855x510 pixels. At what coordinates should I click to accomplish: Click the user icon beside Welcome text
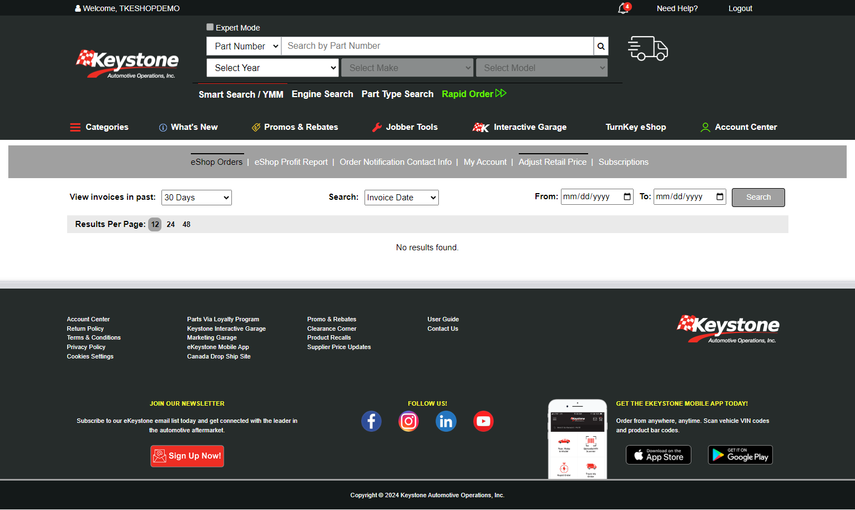coord(78,8)
